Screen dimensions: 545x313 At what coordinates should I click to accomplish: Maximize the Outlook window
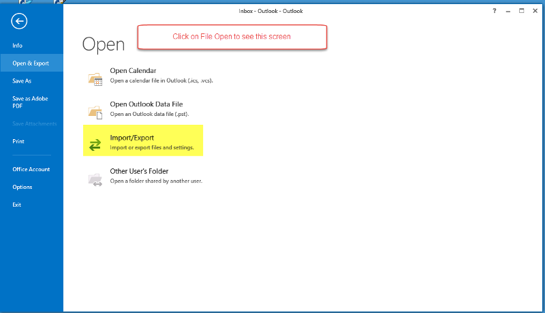[x=522, y=11]
